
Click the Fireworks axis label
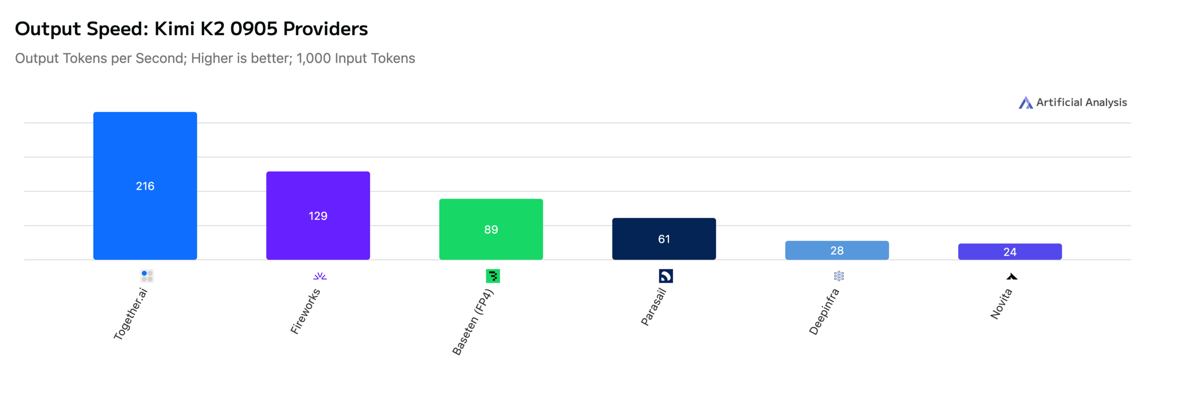coord(306,311)
